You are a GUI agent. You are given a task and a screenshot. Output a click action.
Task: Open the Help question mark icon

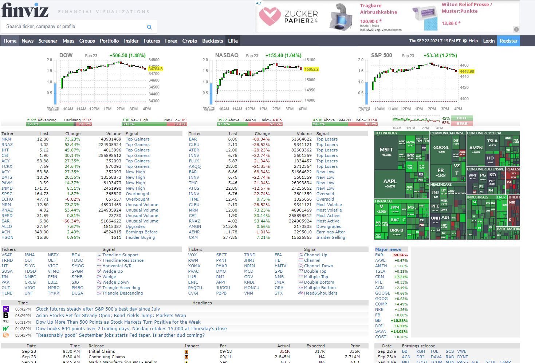click(465, 41)
